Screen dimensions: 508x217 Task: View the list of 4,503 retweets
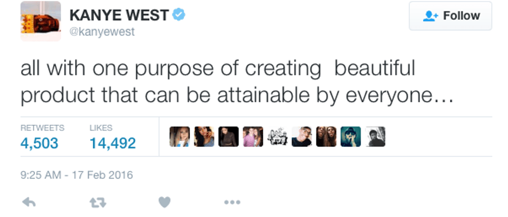(x=39, y=143)
